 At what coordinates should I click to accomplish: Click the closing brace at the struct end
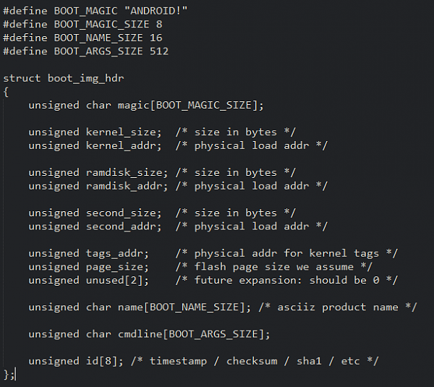(7, 375)
